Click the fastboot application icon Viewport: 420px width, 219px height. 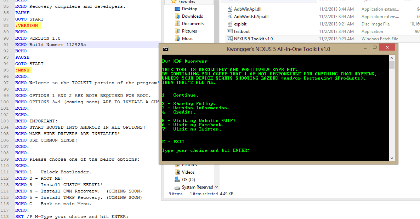(x=230, y=31)
